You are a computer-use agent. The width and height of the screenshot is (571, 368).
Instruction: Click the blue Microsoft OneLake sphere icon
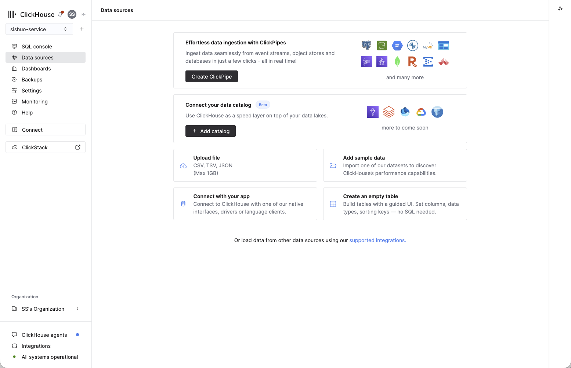tap(405, 112)
